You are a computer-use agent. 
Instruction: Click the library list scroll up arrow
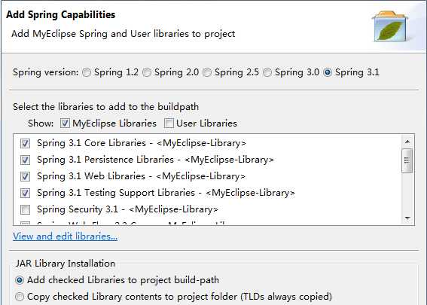(x=407, y=142)
